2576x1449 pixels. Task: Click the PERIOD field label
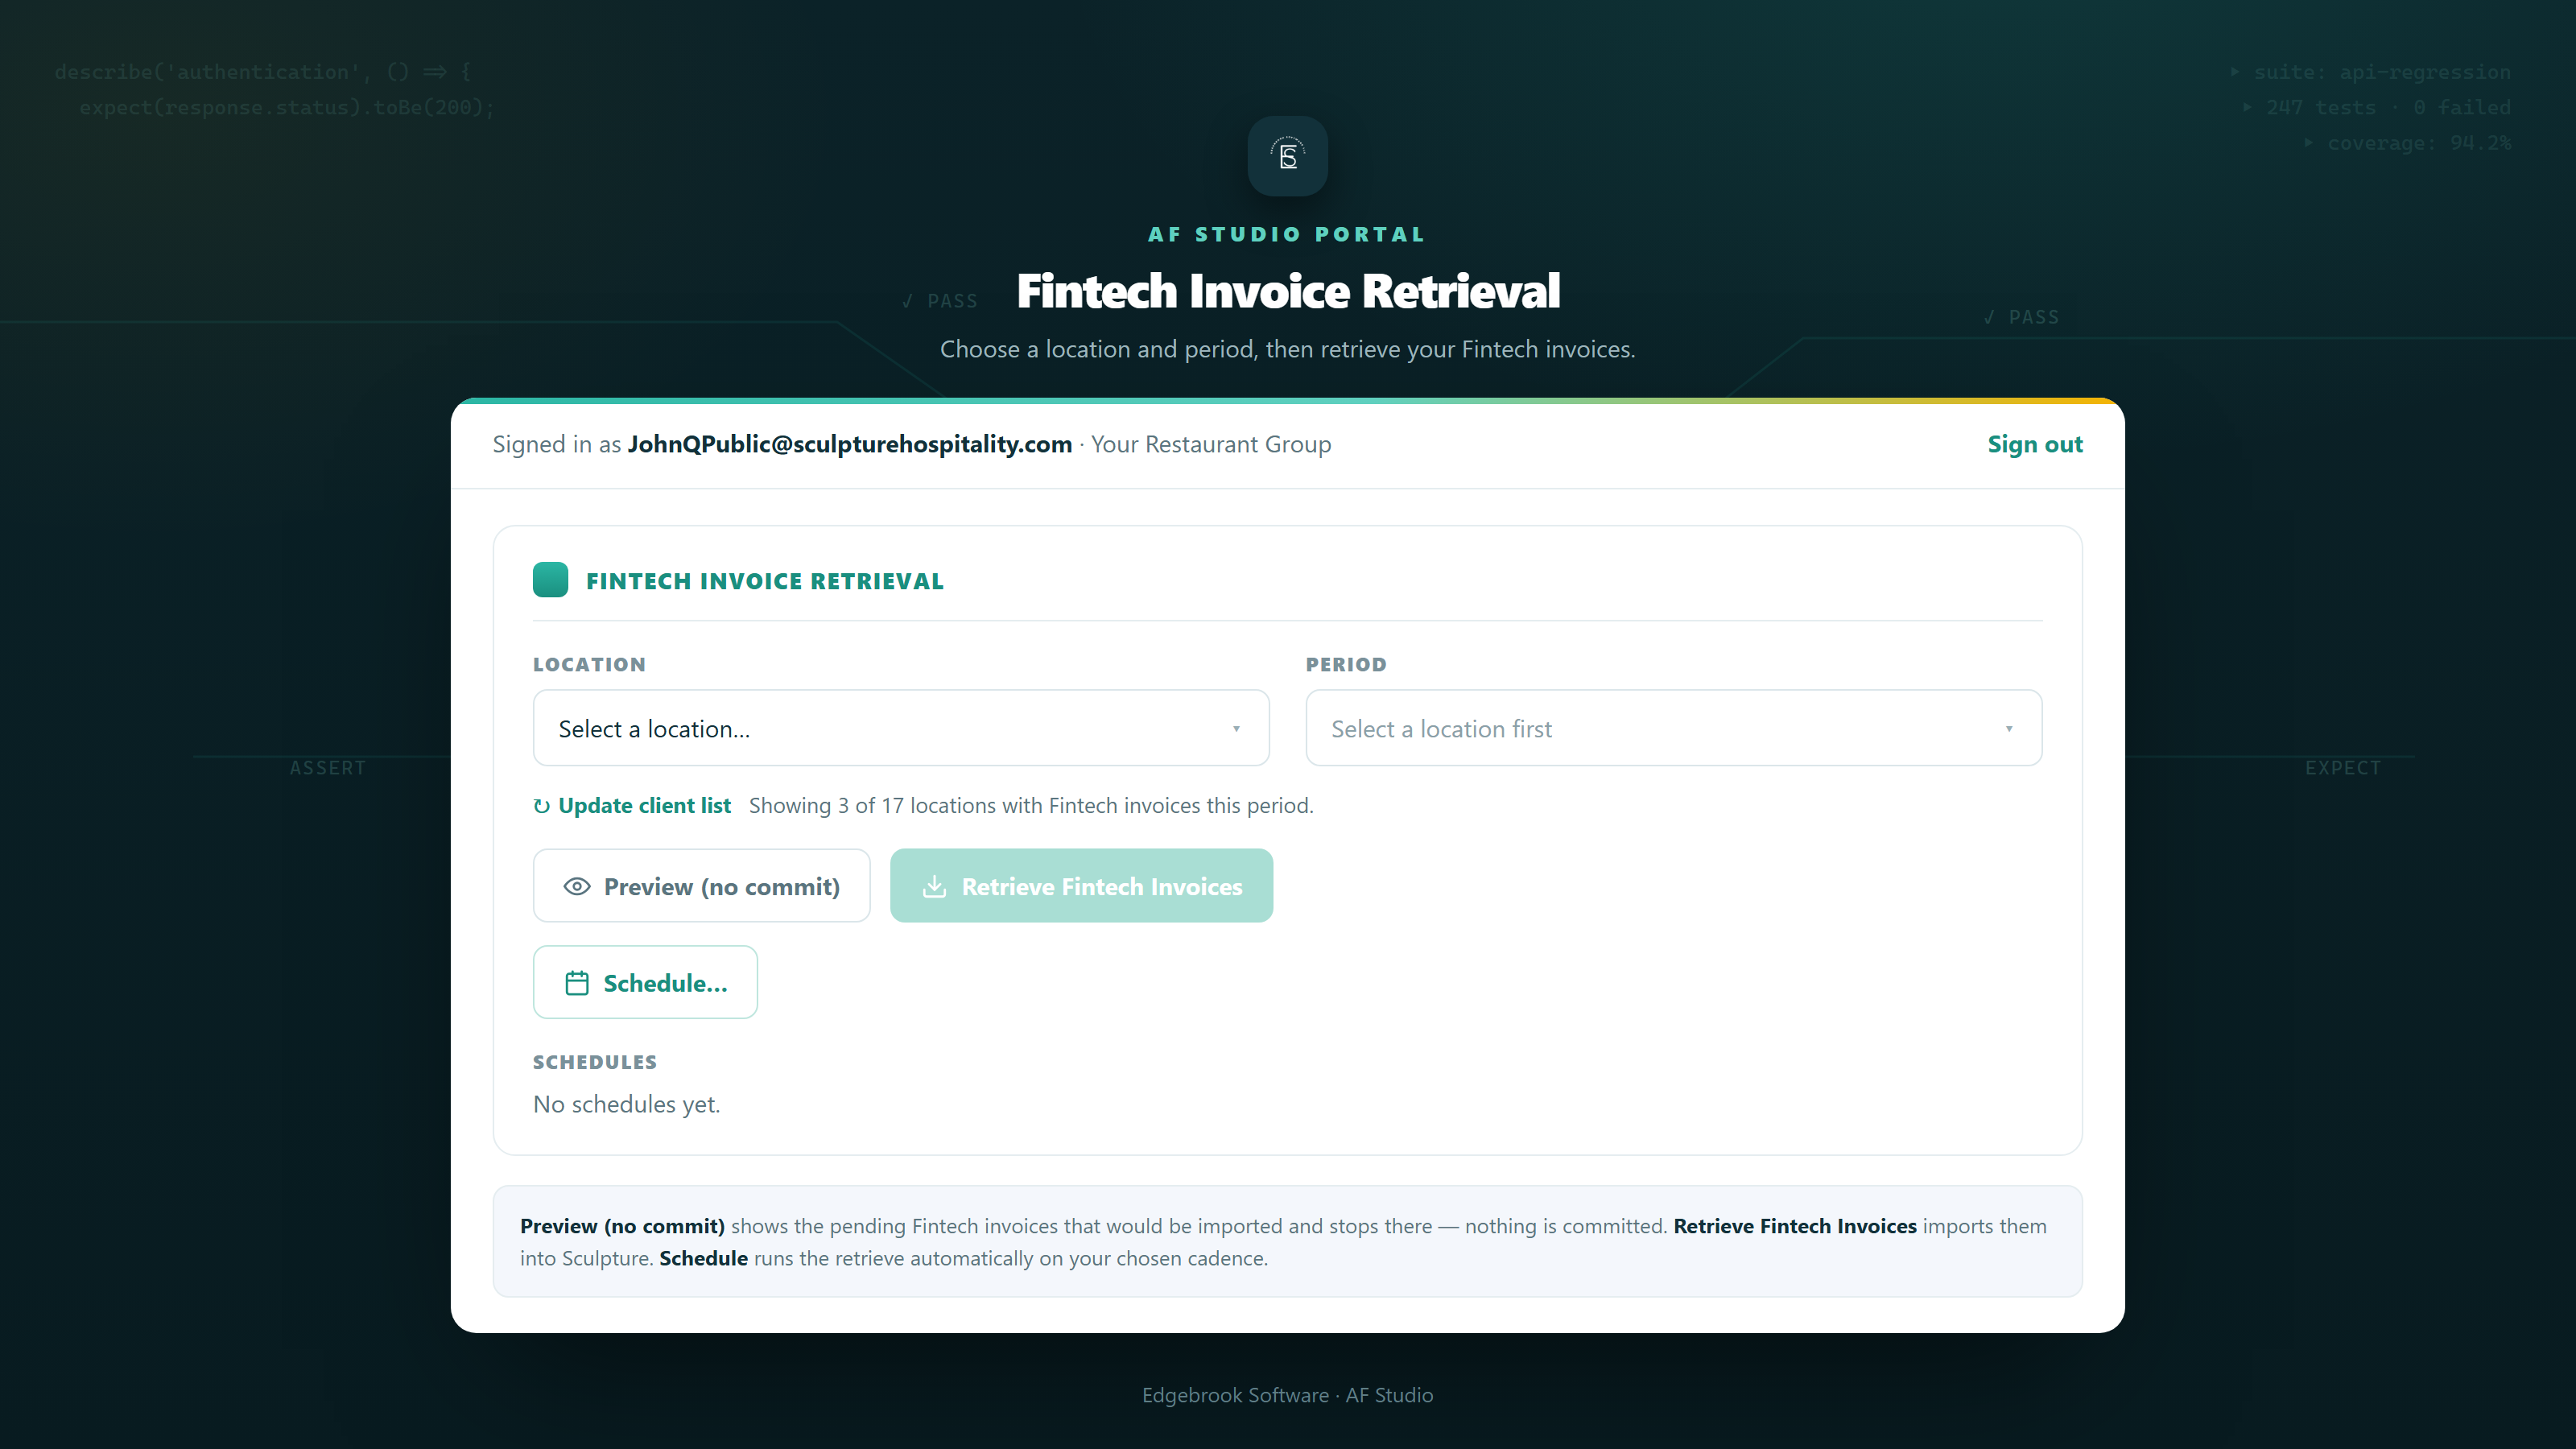[x=1346, y=664]
